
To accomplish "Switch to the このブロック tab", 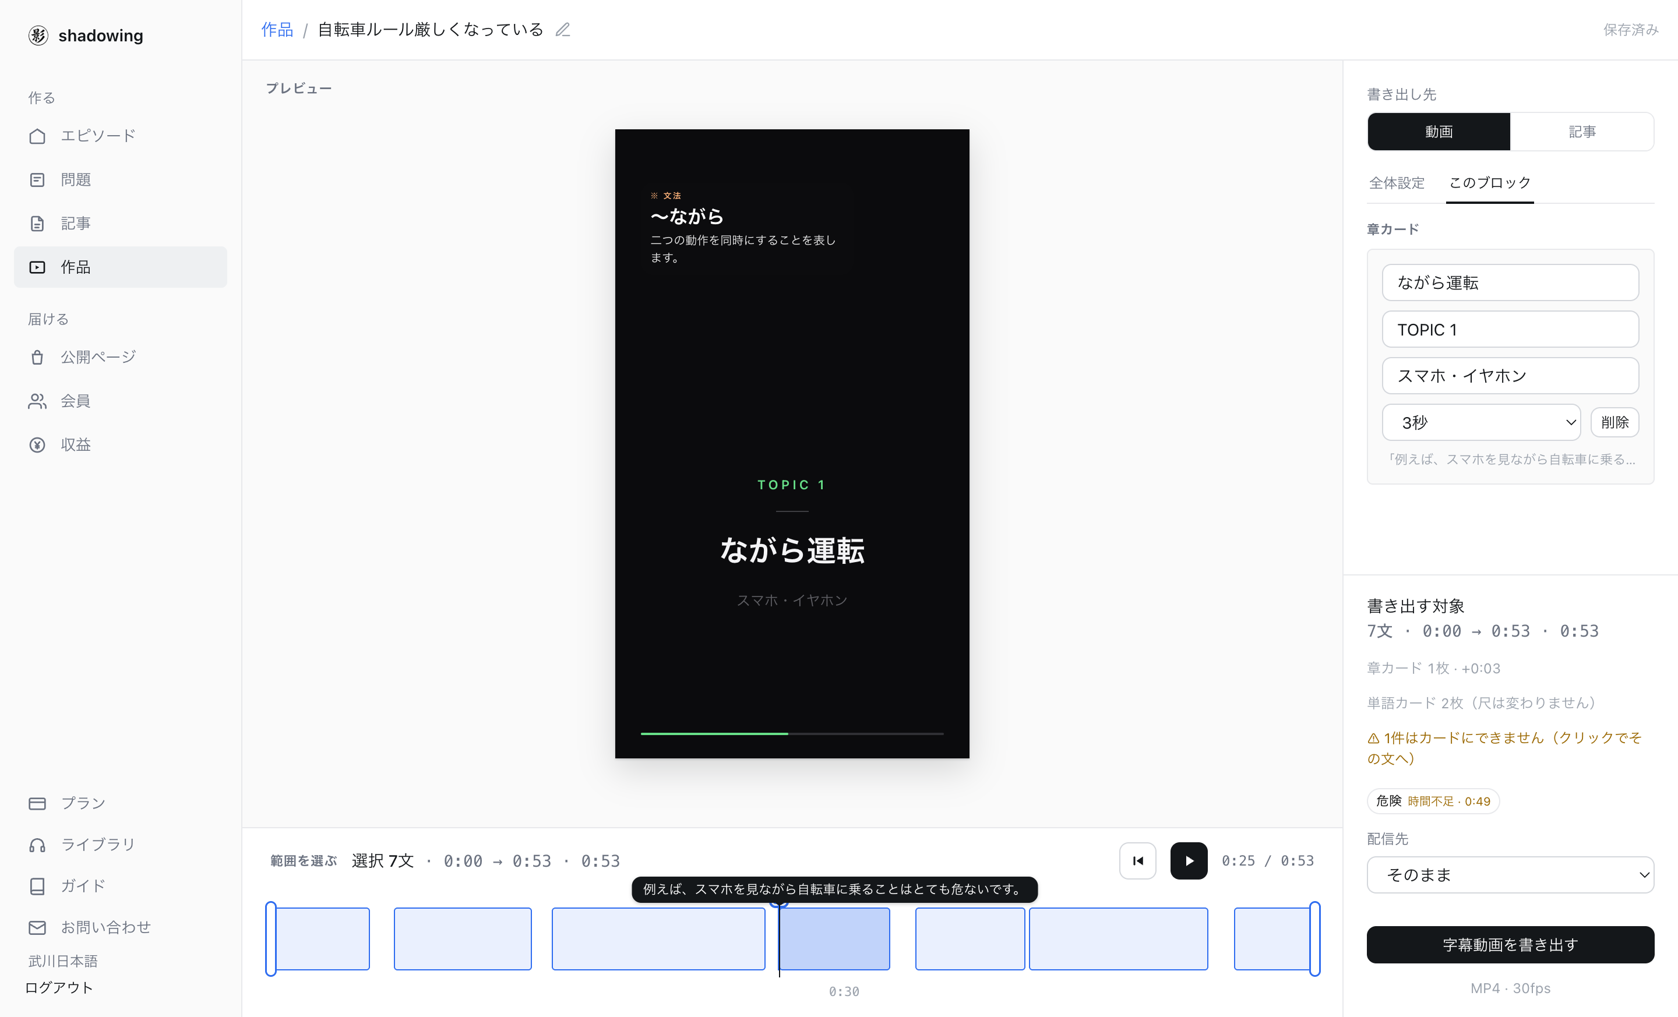I will (1489, 182).
